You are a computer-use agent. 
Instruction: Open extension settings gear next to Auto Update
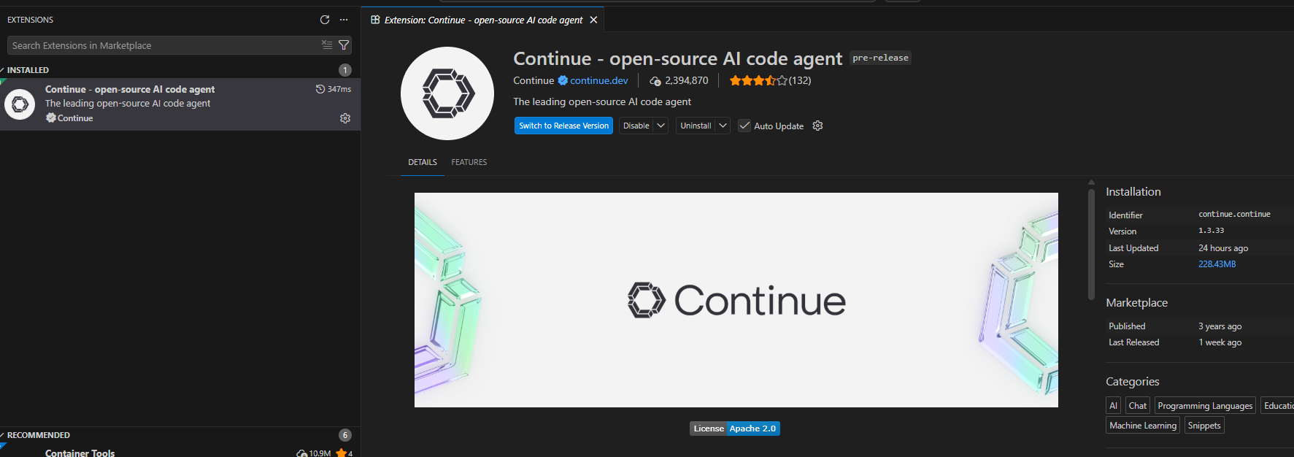(817, 126)
